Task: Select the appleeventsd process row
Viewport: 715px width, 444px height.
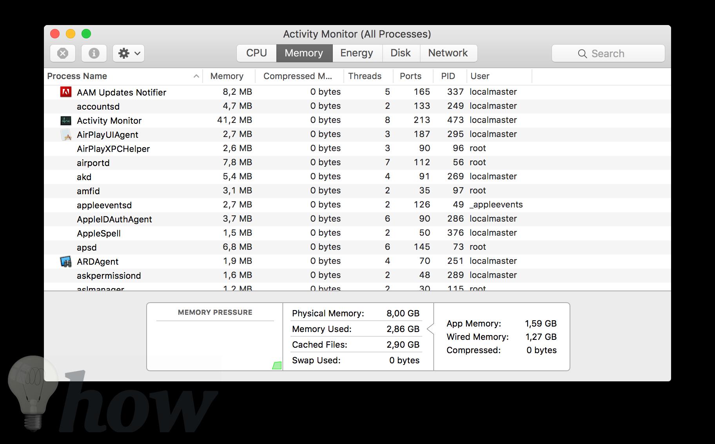Action: tap(357, 205)
